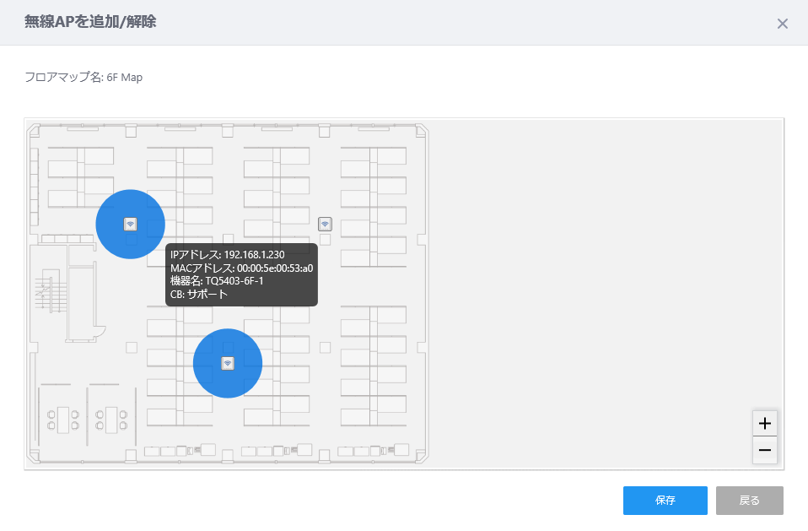This screenshot has height=531, width=808.
Task: Click the IPアドレス: 192.168.1.230 tooltip line
Action: (x=227, y=255)
